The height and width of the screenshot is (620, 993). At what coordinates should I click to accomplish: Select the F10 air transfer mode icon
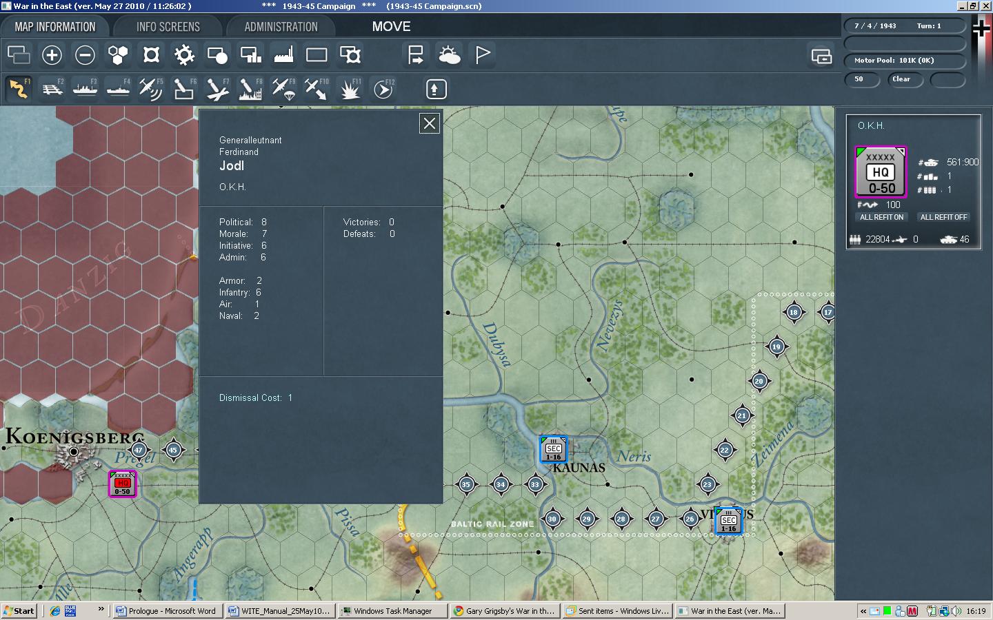(317, 89)
